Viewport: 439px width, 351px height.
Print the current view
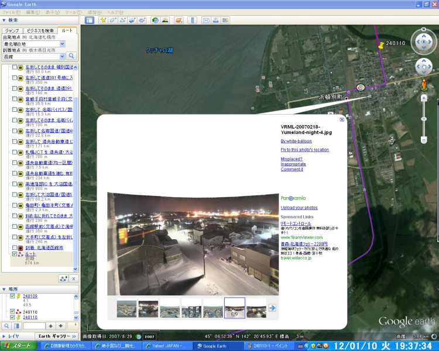pyautogui.click(x=215, y=20)
